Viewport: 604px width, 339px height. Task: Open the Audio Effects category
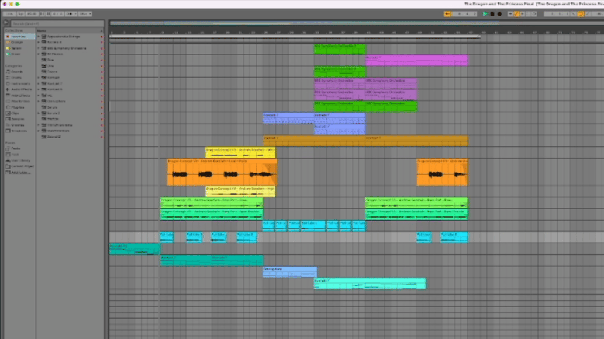click(21, 89)
